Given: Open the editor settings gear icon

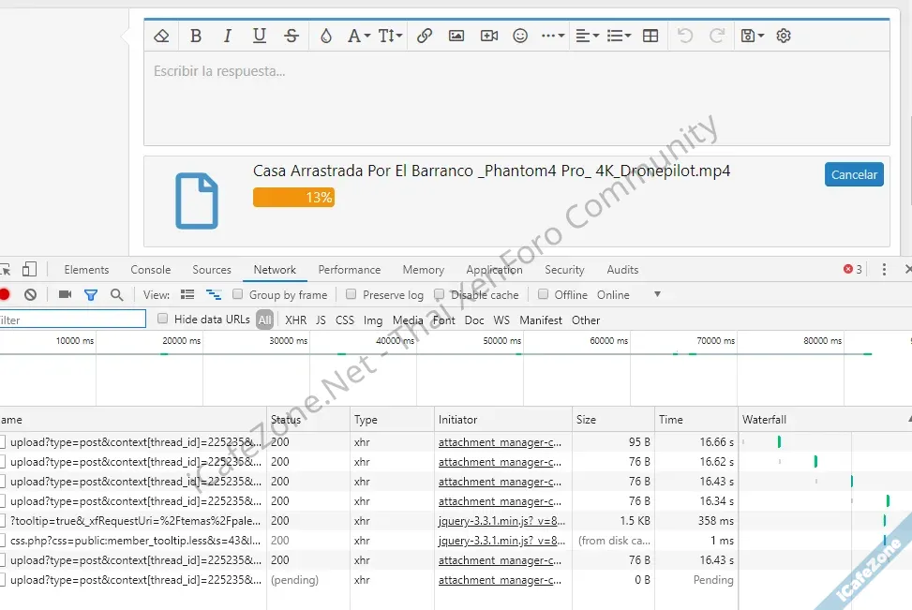Looking at the screenshot, I should click(785, 36).
